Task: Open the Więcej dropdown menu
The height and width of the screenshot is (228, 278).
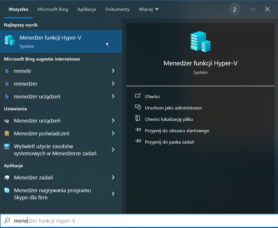Action: point(149,9)
